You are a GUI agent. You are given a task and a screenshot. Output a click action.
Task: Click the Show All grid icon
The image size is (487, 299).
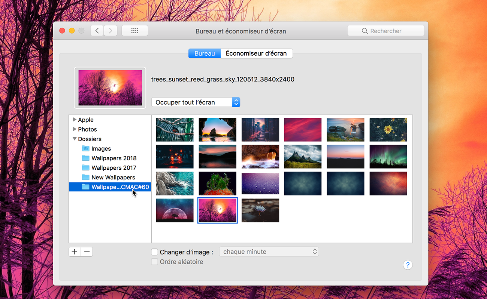tap(134, 30)
